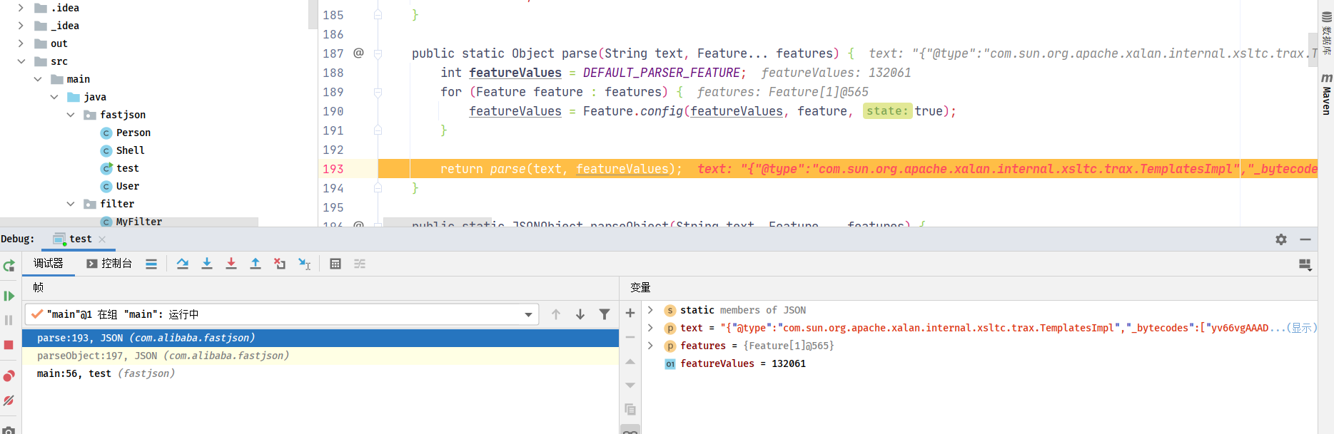Expand the _idea folder
The width and height of the screenshot is (1334, 434).
(21, 26)
